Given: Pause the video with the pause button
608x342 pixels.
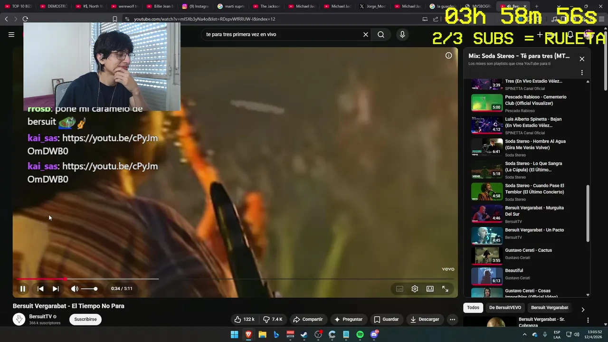Looking at the screenshot, I should pyautogui.click(x=22, y=289).
